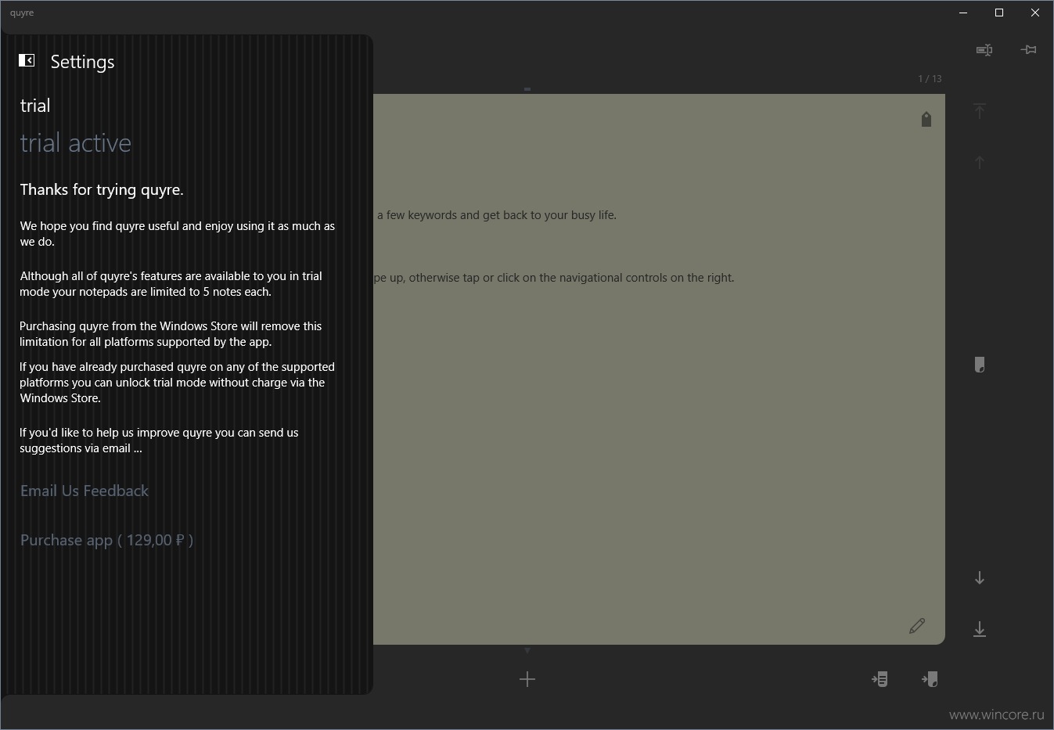Click the '1 / 13' note counter

click(930, 78)
